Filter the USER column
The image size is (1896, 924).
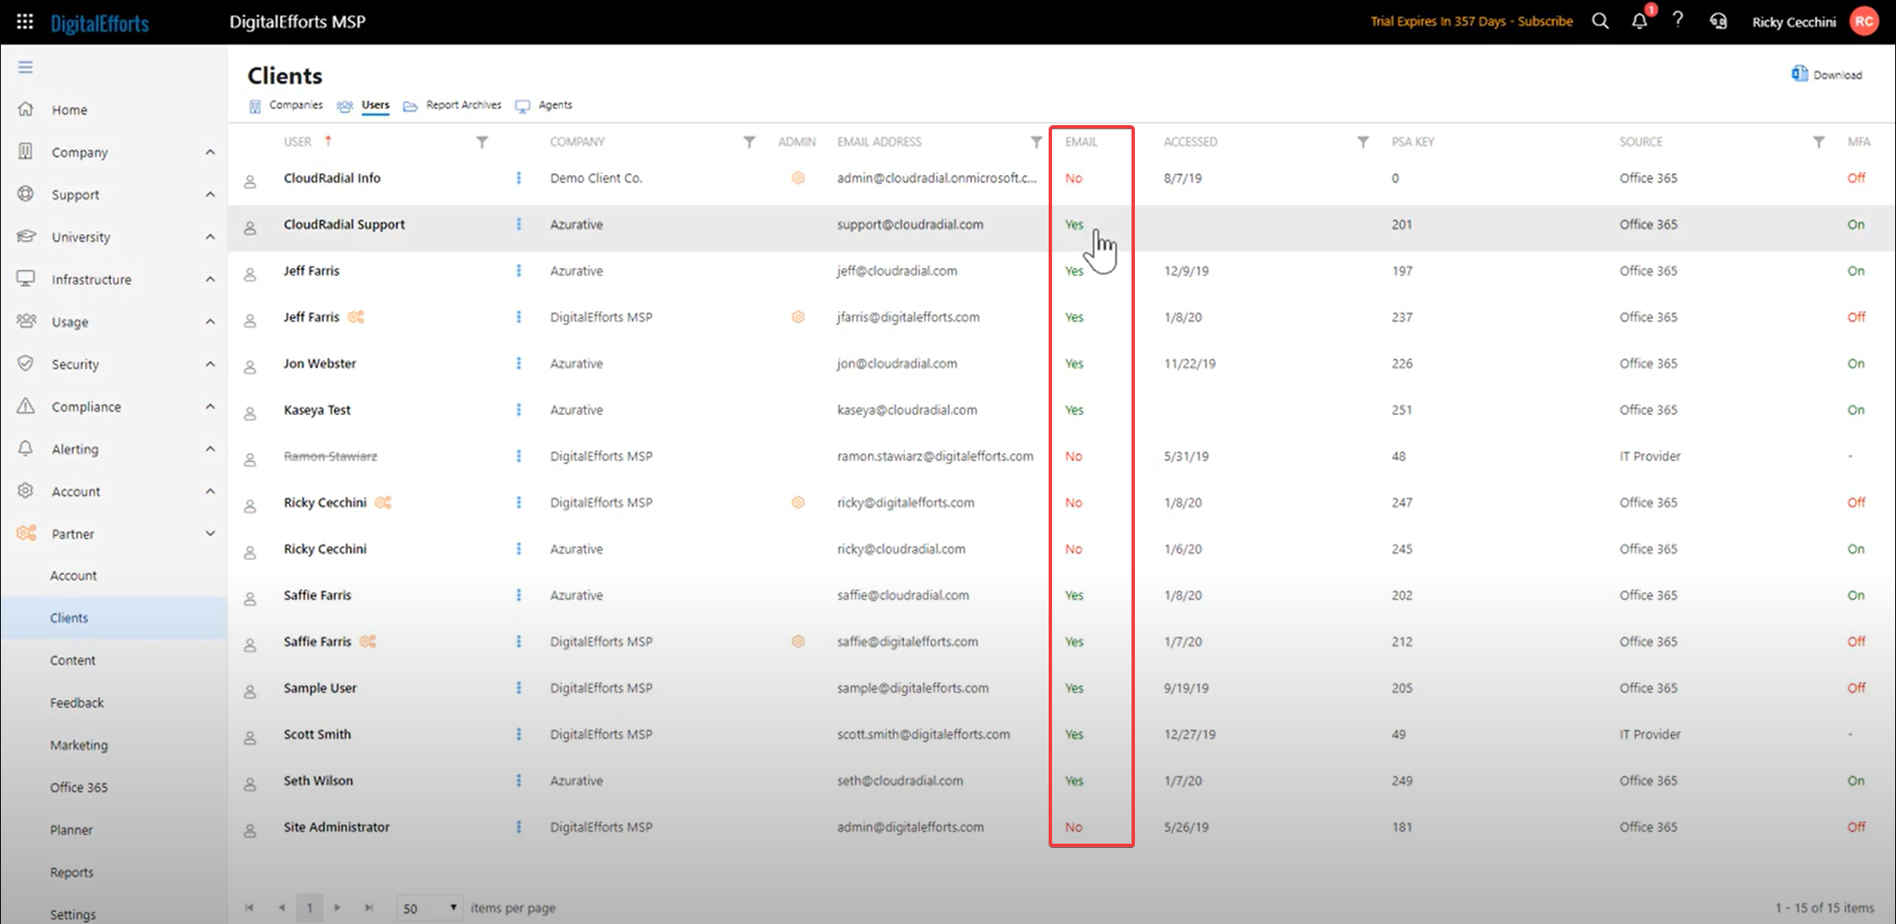point(482,142)
